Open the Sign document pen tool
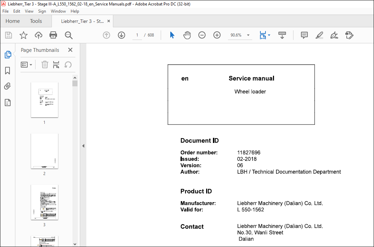Image resolution: width=374 pixels, height=247 pixels. click(x=334, y=35)
